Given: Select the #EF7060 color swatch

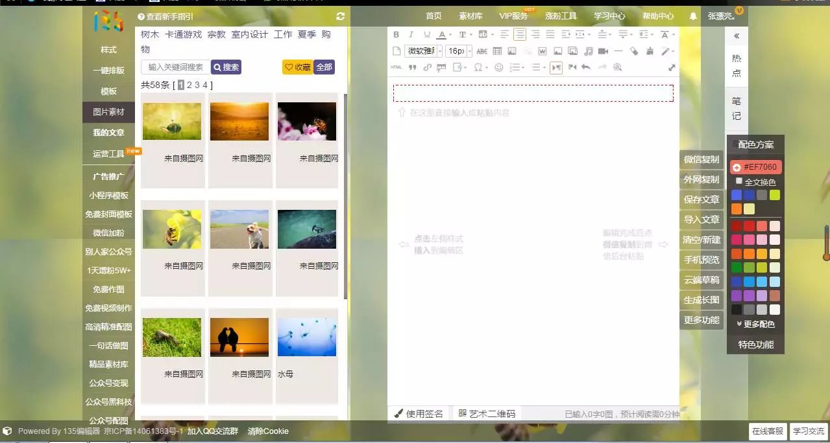Looking at the screenshot, I should (x=757, y=166).
